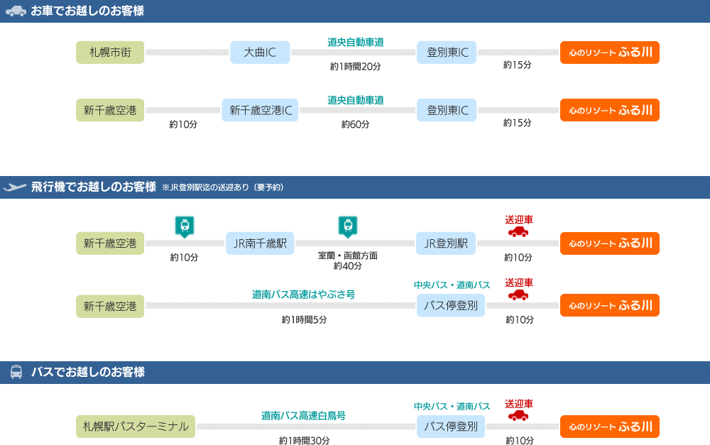Click the 約1時間20分 duration text
This screenshot has width=710, height=445.
point(356,67)
